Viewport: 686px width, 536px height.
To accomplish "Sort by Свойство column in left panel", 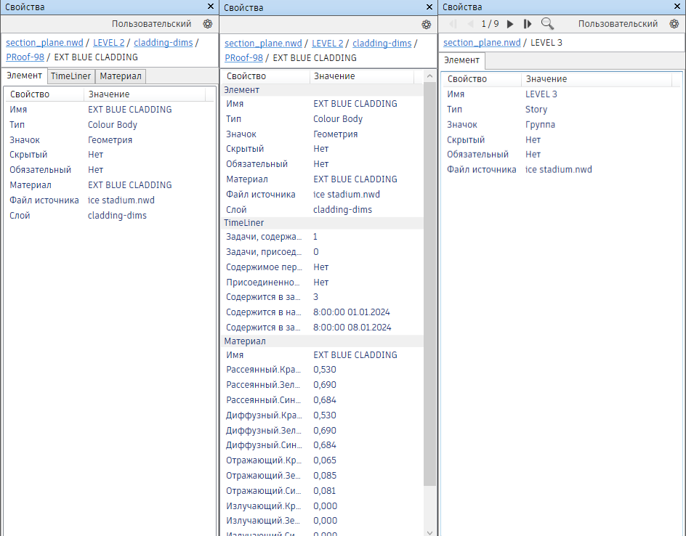I will tap(44, 94).
